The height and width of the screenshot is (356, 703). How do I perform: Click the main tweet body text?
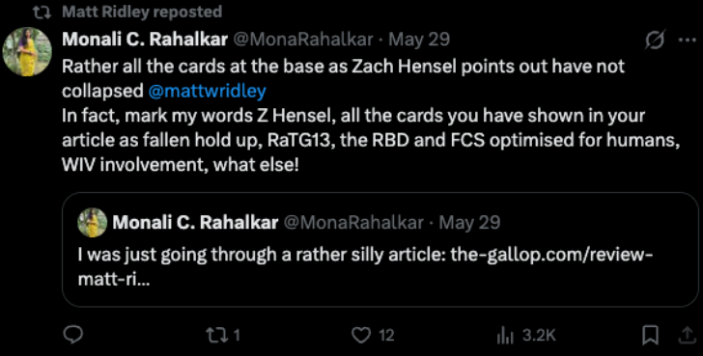[371, 116]
